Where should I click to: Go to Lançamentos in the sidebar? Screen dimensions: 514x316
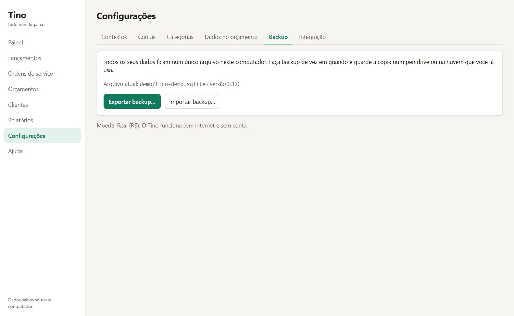(x=42, y=58)
